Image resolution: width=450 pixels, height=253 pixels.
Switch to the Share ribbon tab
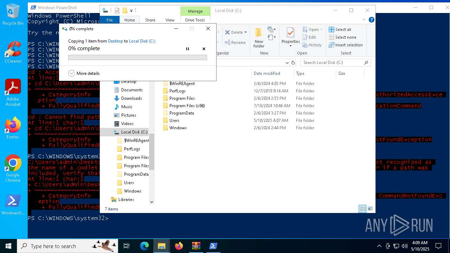[x=150, y=20]
